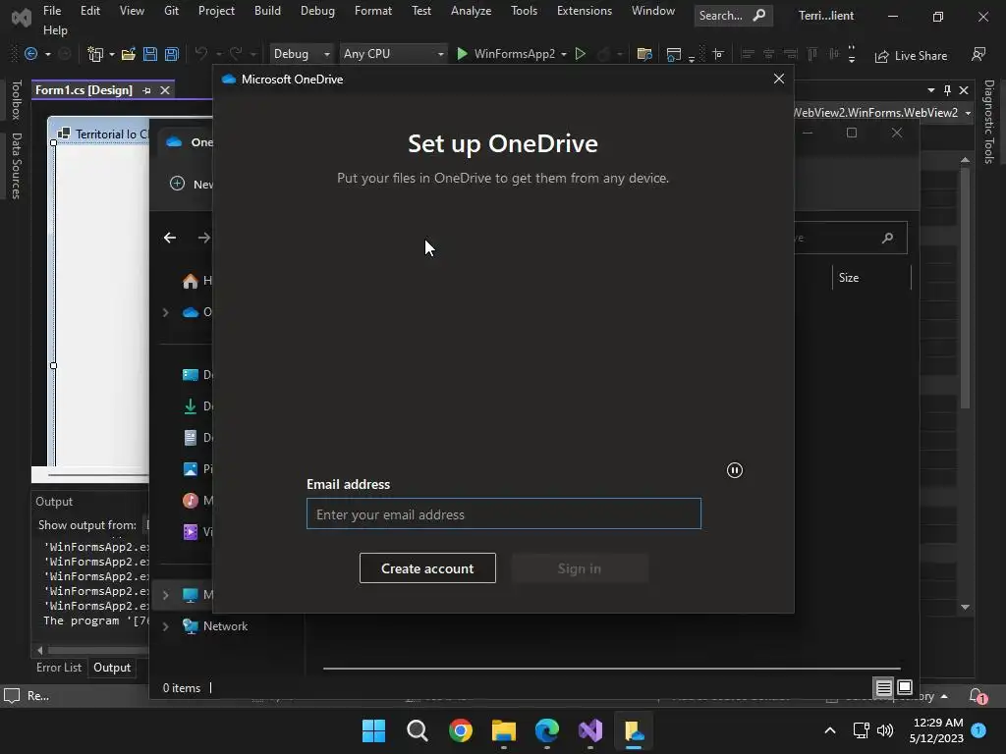Open the Any CPU platform dropdown

click(x=441, y=55)
